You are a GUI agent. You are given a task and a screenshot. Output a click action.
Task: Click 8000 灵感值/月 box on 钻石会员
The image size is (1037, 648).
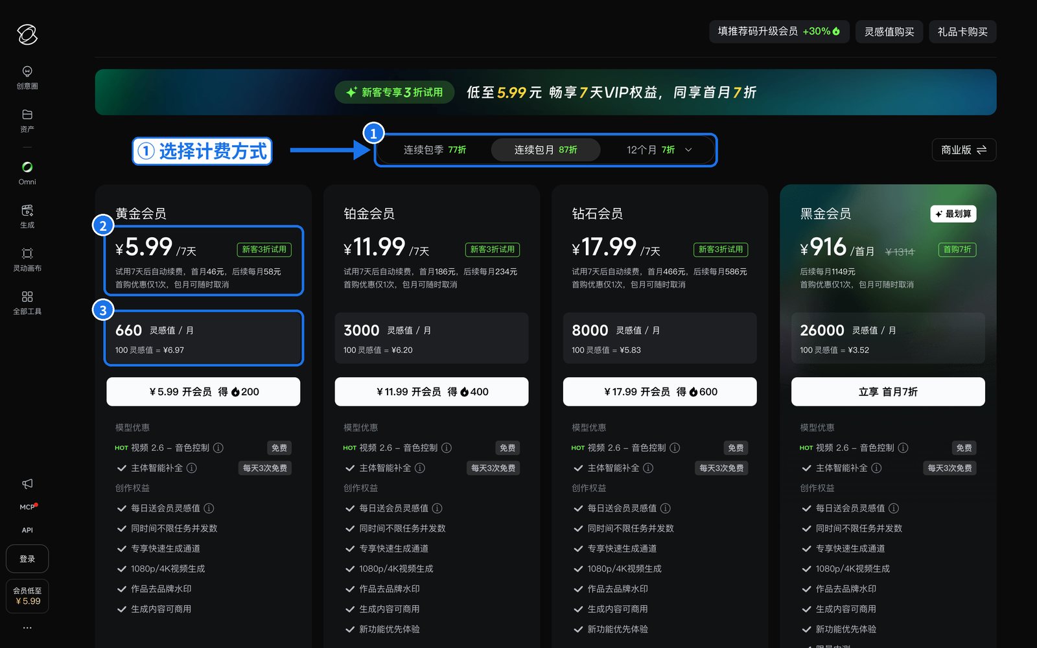click(x=660, y=338)
